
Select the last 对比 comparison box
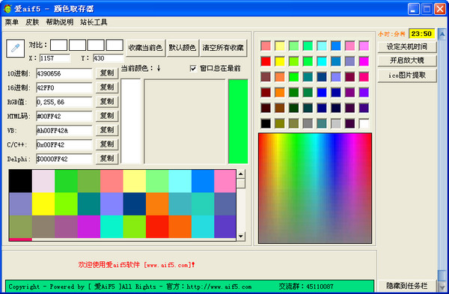[x=114, y=45]
